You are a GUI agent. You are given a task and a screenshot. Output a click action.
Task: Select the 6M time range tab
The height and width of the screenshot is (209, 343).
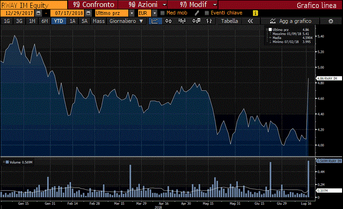coord(45,21)
